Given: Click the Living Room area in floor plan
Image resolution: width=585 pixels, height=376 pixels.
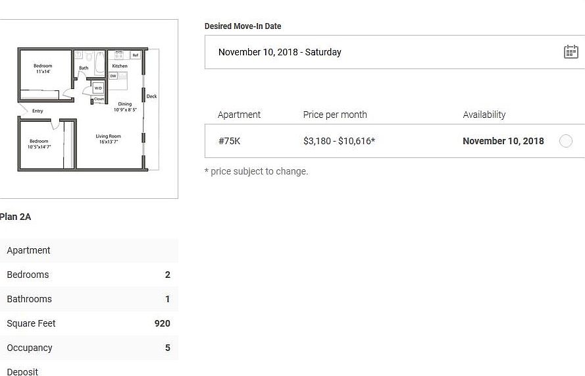Looking at the screenshot, I should click(x=109, y=140).
